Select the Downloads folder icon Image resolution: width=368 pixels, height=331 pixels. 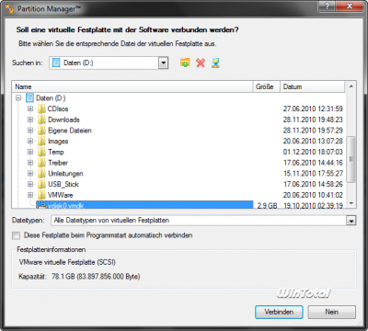(x=41, y=120)
